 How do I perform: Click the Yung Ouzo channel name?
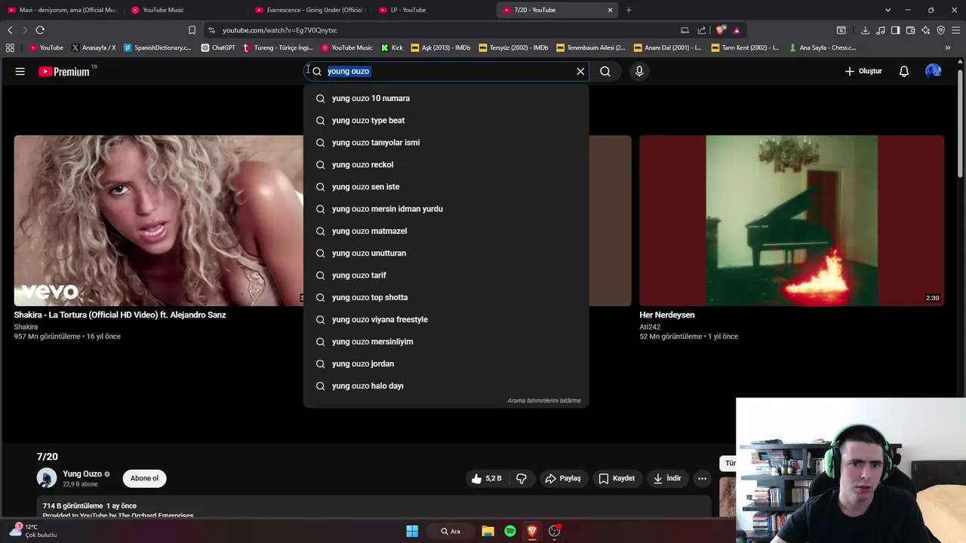tap(82, 474)
